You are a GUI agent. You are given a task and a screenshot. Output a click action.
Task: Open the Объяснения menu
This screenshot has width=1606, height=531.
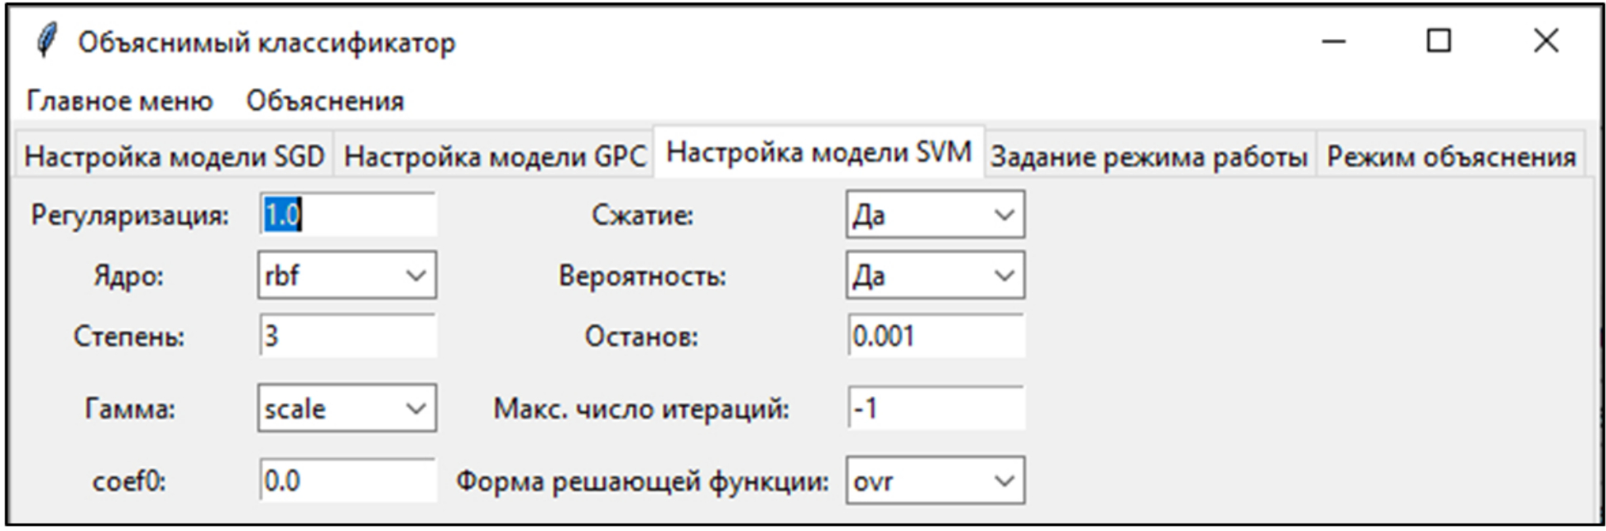click(324, 101)
